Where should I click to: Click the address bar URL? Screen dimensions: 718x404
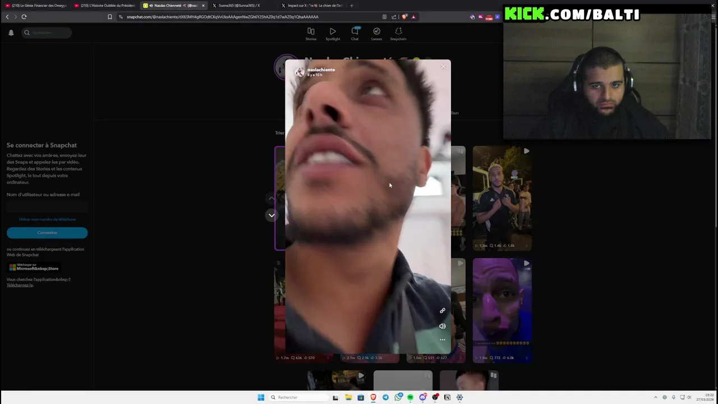click(222, 17)
